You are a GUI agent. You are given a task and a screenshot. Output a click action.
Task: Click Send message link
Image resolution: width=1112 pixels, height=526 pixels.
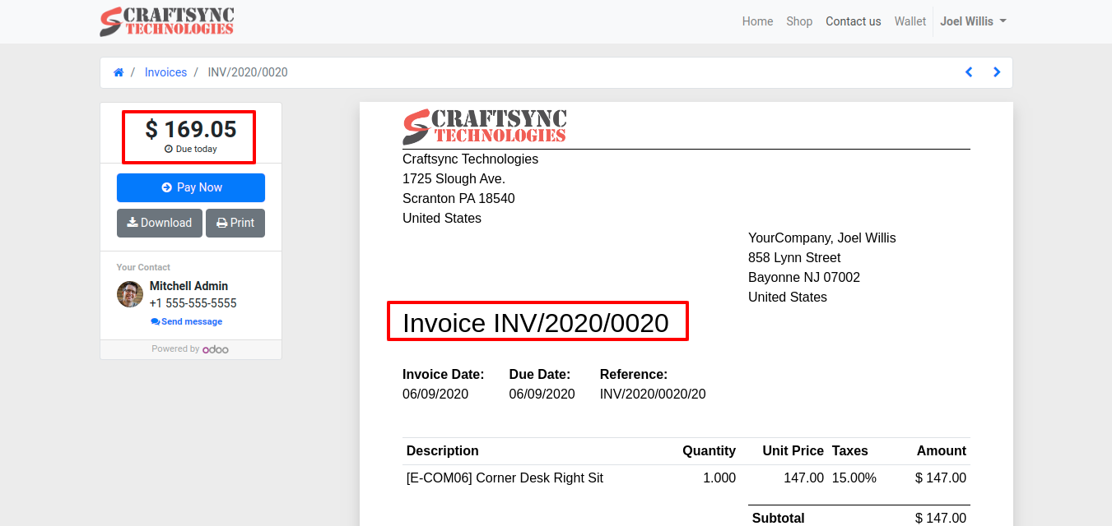pyautogui.click(x=187, y=321)
